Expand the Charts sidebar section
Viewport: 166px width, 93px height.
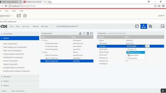coord(20,81)
